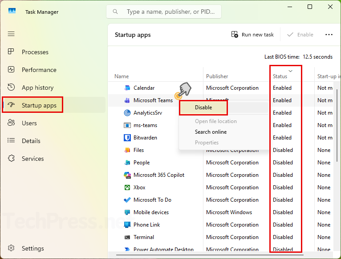This screenshot has height=259, width=341.
Task: Select the ms-teams row name
Action: tap(145, 125)
